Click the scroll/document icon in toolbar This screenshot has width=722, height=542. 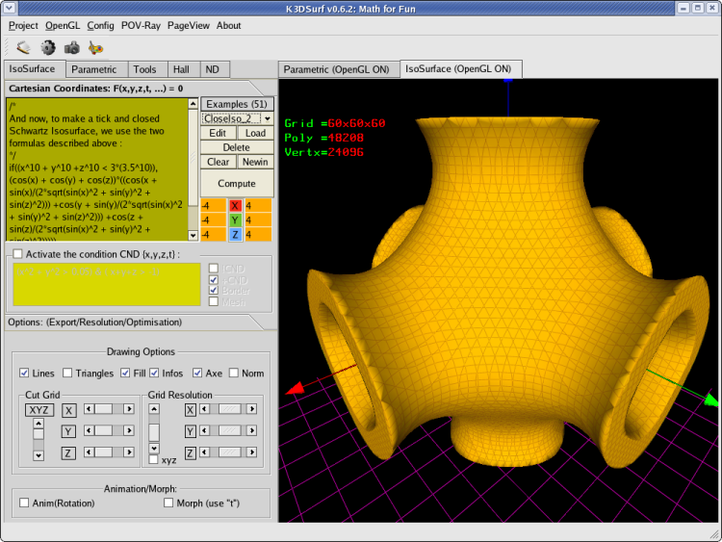tap(23, 46)
